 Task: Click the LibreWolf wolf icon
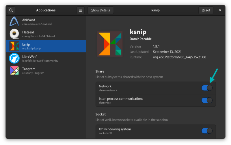(x=14, y=58)
